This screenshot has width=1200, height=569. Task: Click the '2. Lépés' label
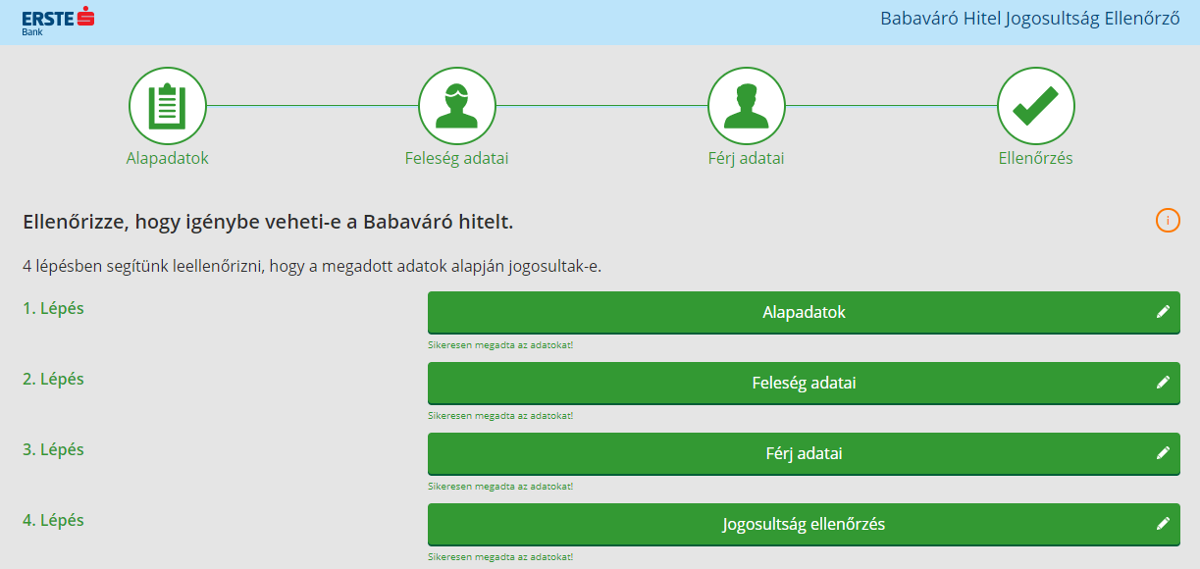click(x=54, y=379)
